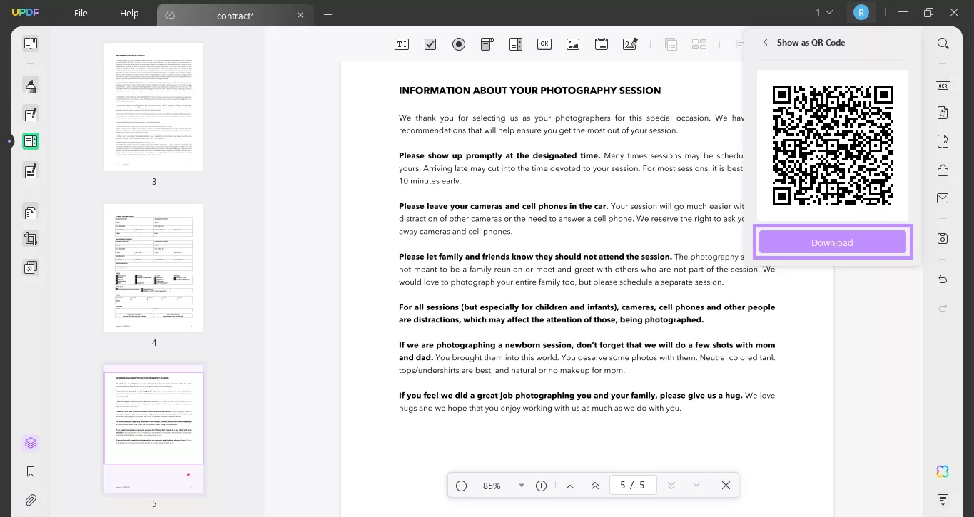Select the Comment highlighter tool
The width and height of the screenshot is (974, 517).
tap(30, 86)
